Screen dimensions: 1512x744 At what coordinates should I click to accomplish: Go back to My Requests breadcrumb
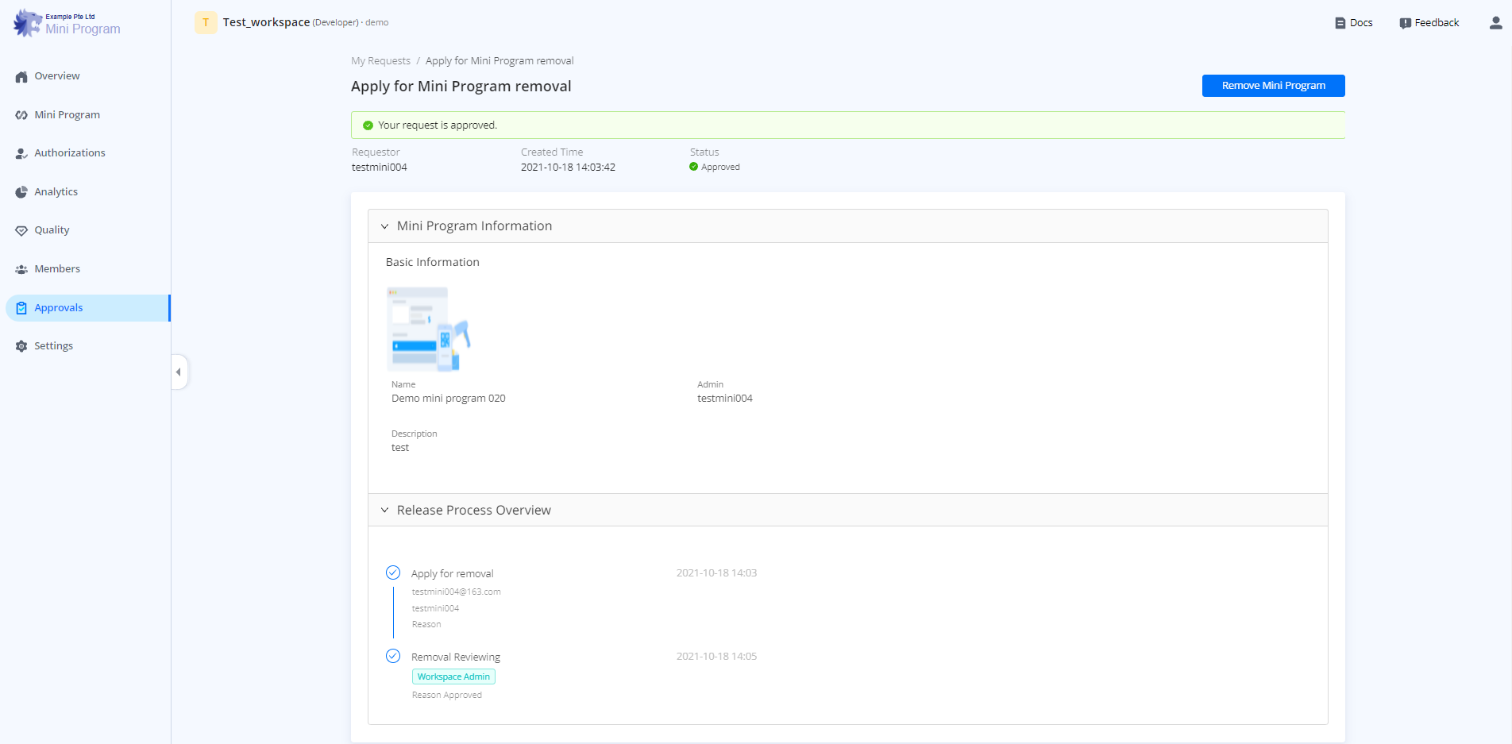tap(380, 61)
